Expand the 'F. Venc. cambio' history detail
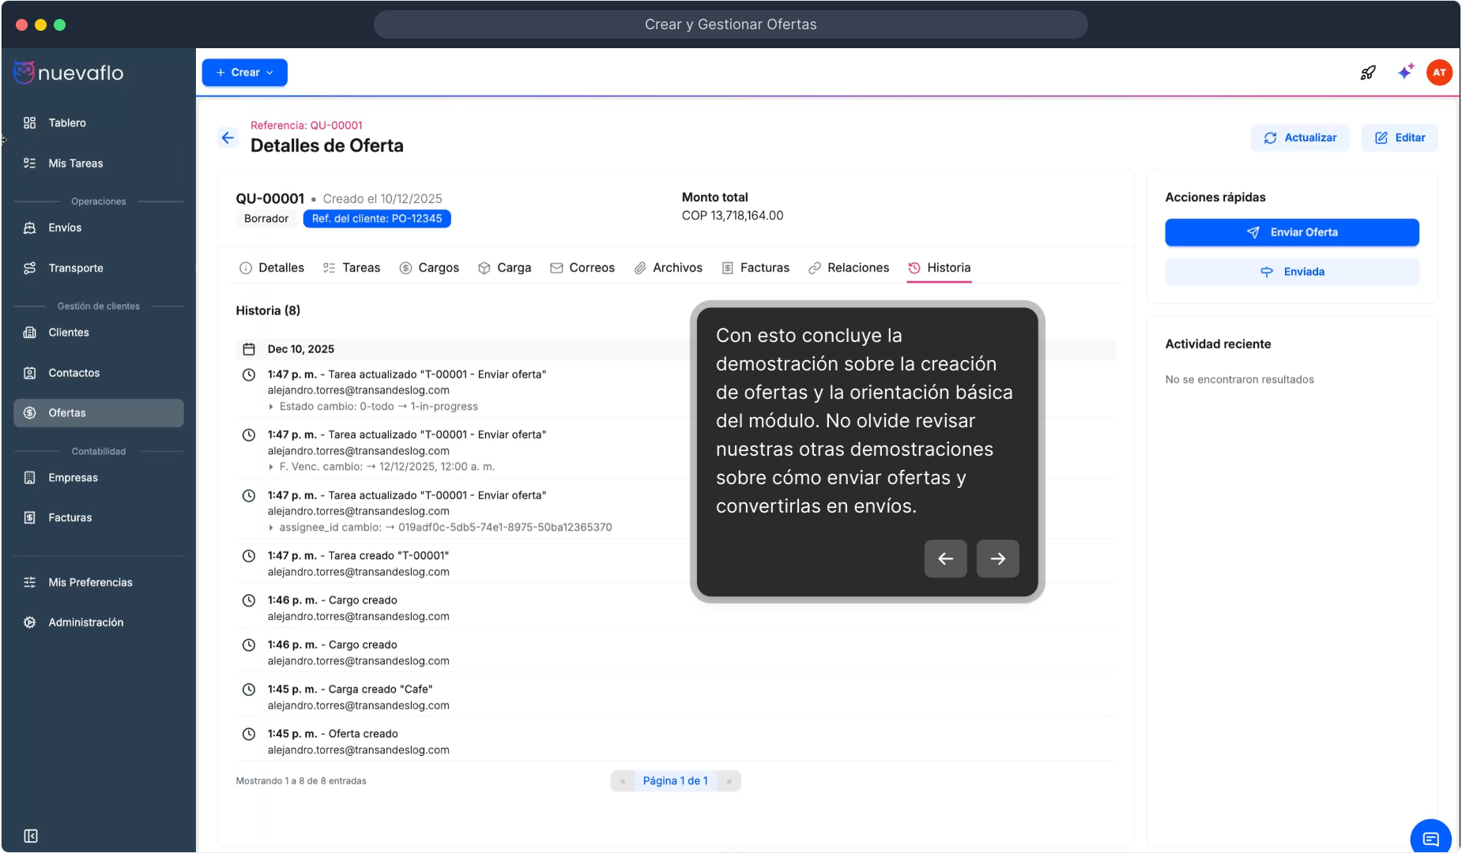1462x853 pixels. click(271, 467)
